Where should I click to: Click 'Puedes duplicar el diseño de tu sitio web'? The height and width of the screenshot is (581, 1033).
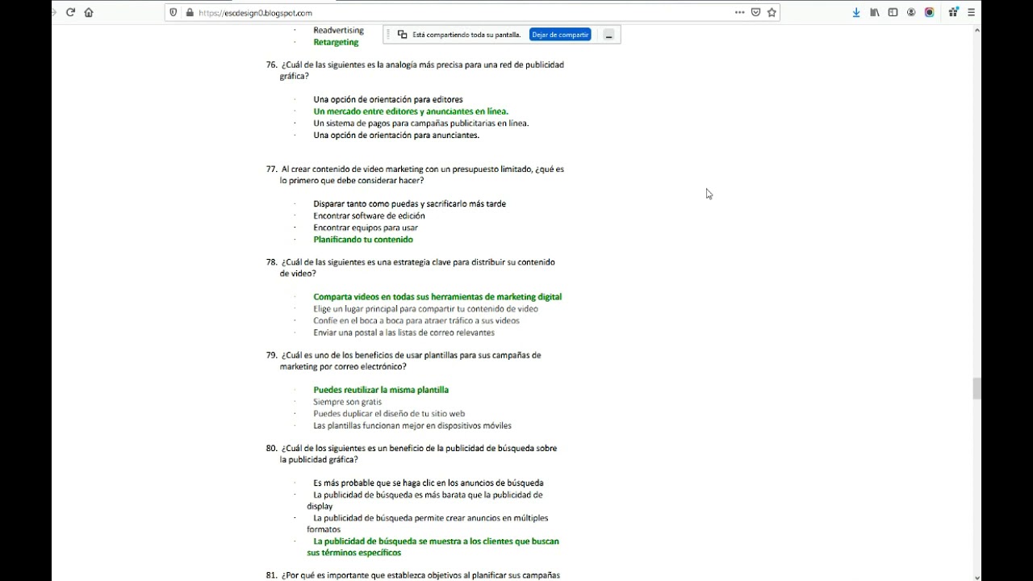(x=389, y=413)
